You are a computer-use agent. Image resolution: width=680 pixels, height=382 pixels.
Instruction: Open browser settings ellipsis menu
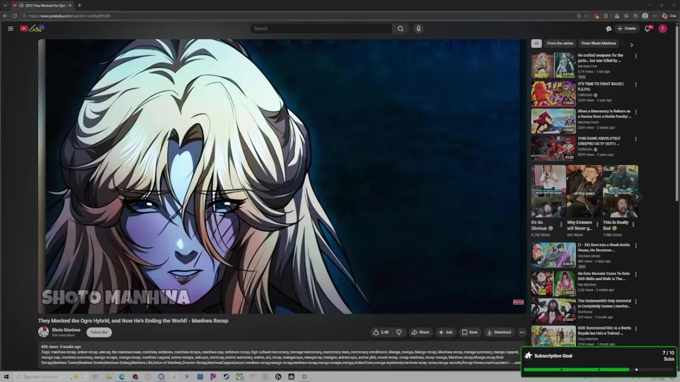coord(654,16)
